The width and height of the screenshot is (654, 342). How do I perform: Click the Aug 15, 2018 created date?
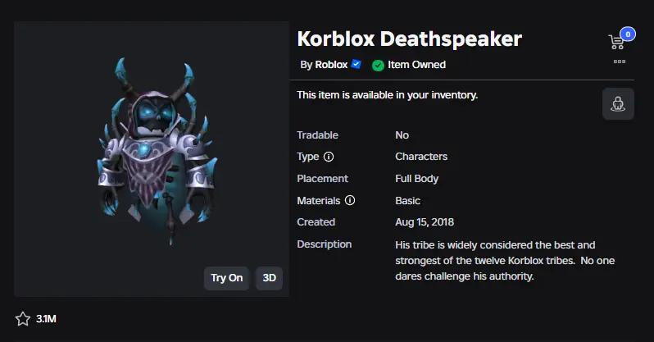(425, 221)
